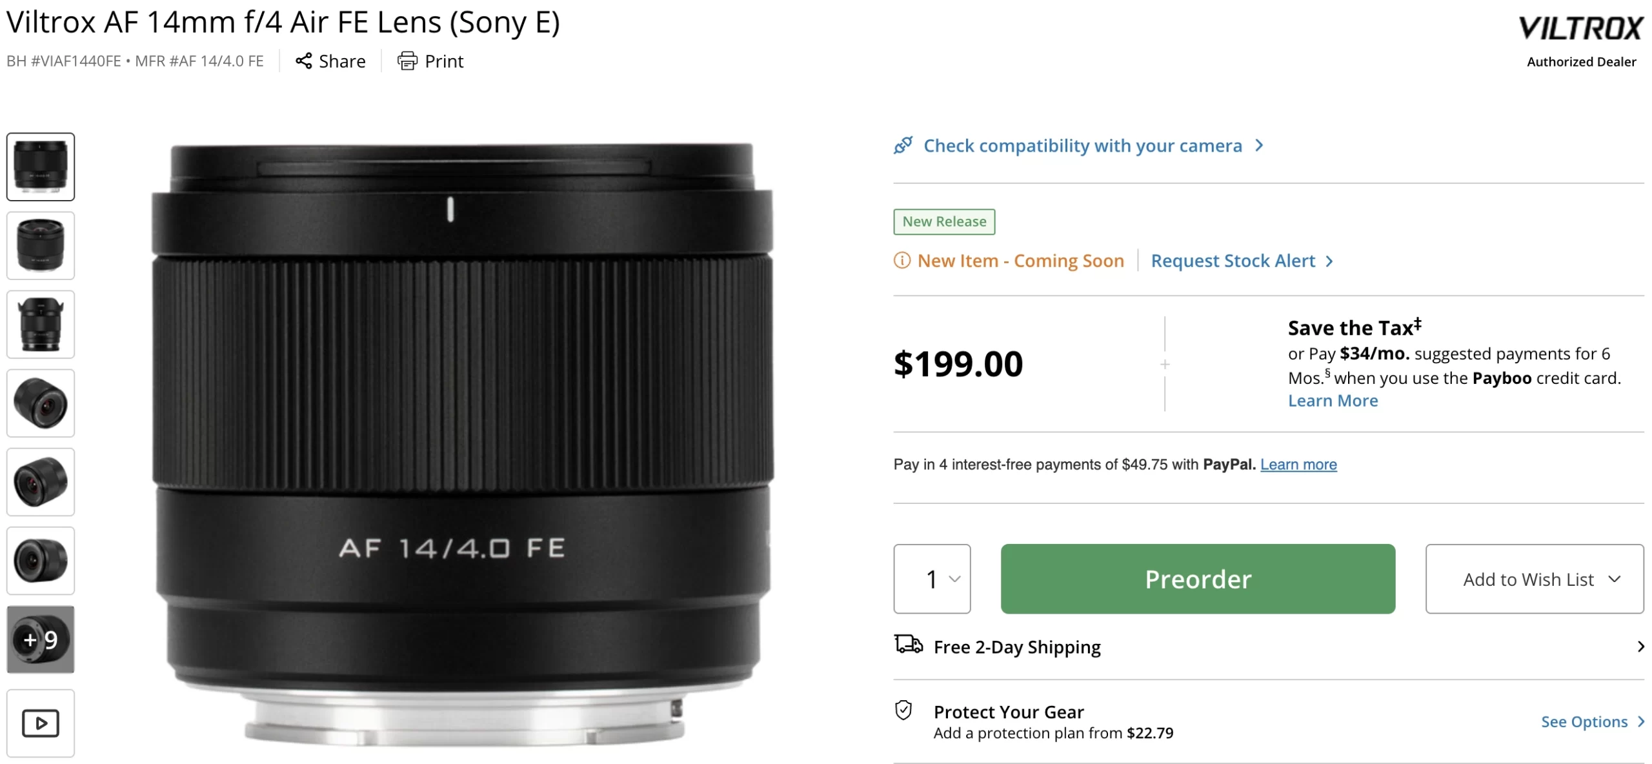Click Check compatibility with your camera
The width and height of the screenshot is (1652, 764).
coord(1082,146)
